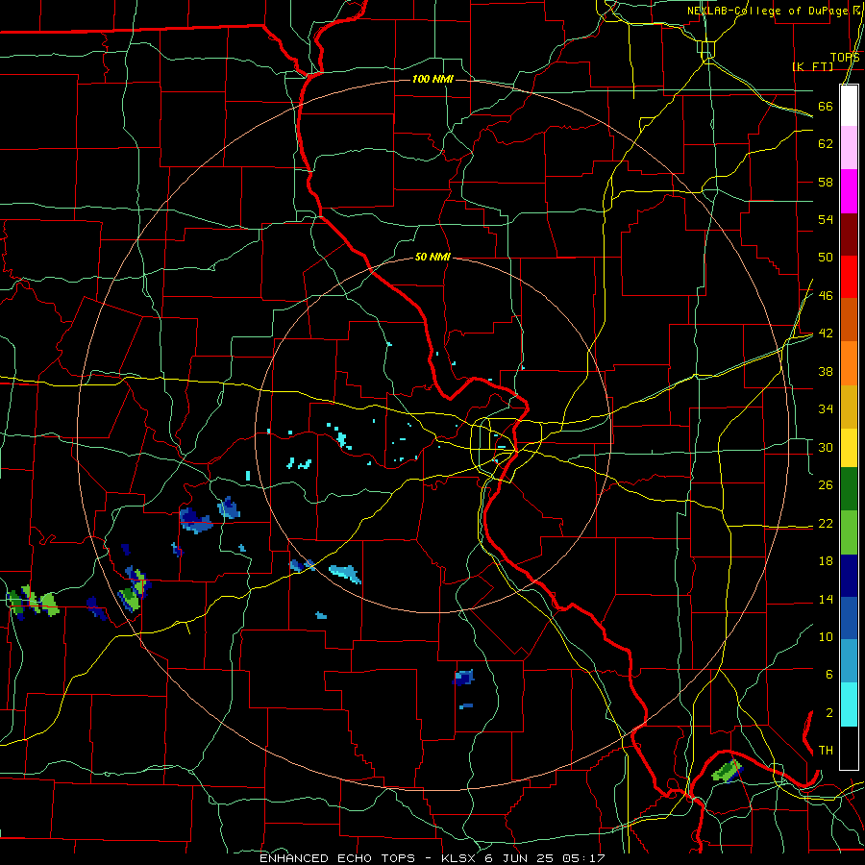Viewport: 865px width, 865px height.
Task: Select the '46' legend value
Action: [826, 296]
